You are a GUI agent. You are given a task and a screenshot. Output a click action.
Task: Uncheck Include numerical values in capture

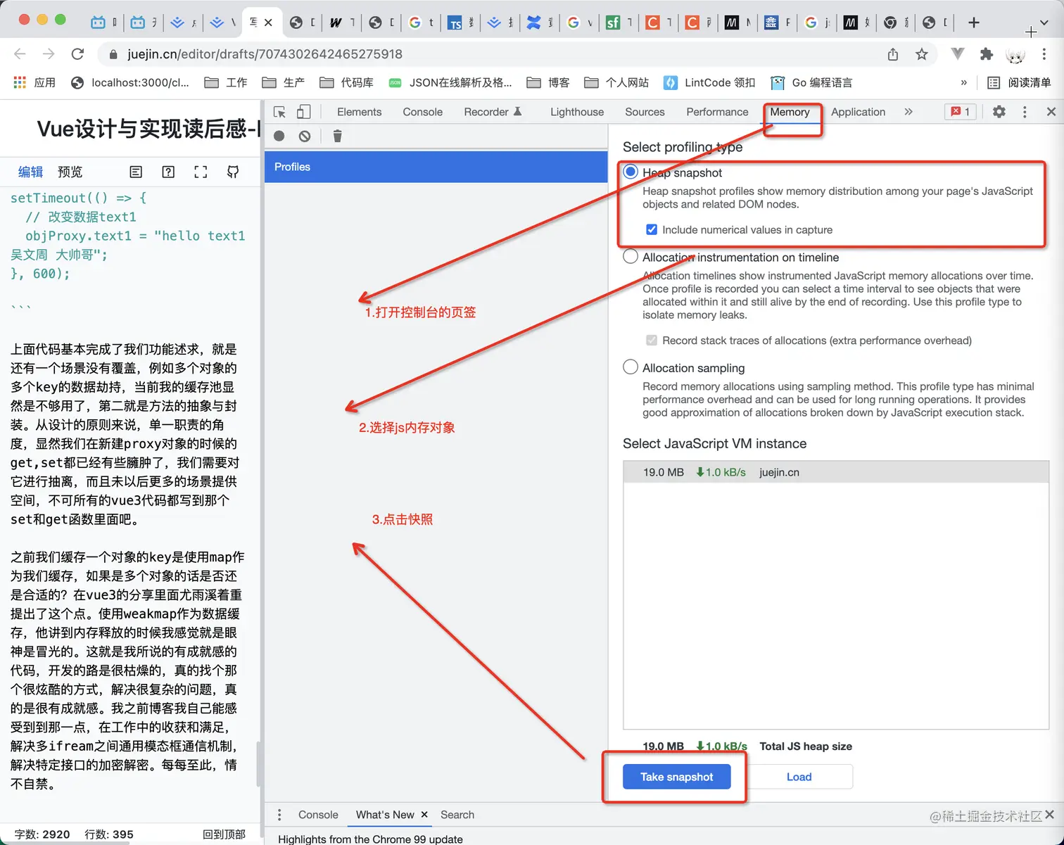pos(652,229)
